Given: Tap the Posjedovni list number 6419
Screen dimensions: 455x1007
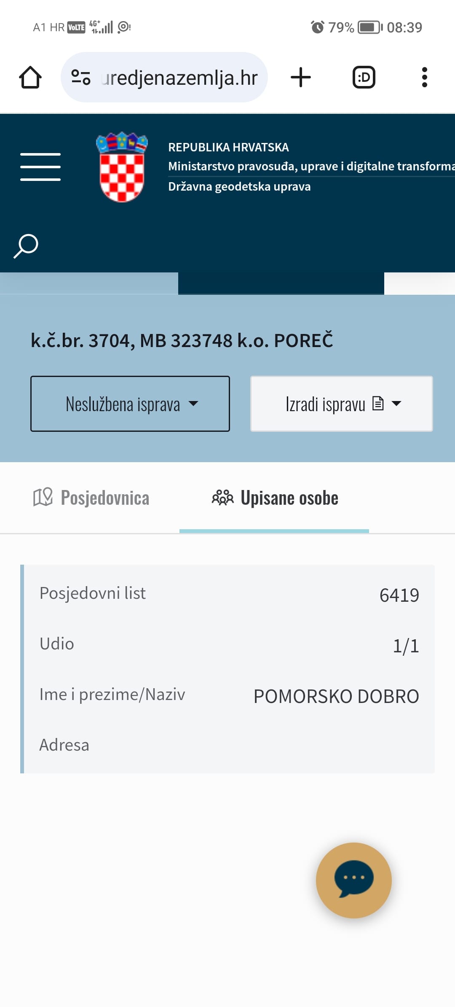Looking at the screenshot, I should [x=399, y=595].
